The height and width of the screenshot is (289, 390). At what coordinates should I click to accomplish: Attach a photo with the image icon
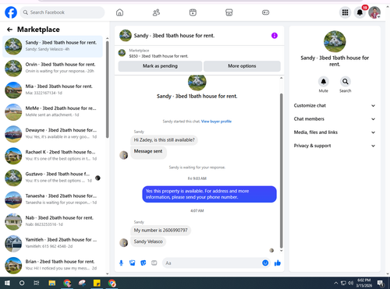point(133,263)
